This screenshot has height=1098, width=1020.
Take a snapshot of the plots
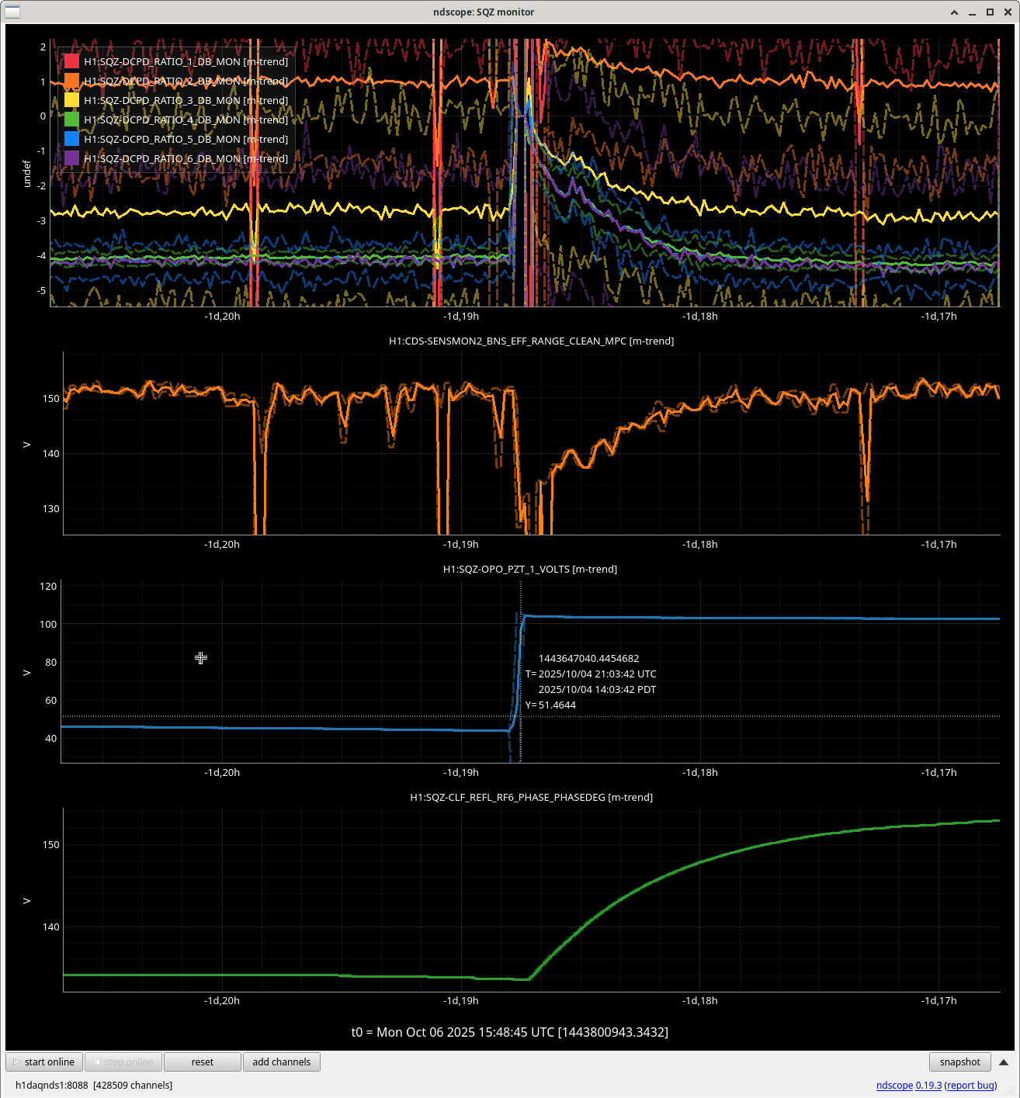click(959, 1062)
